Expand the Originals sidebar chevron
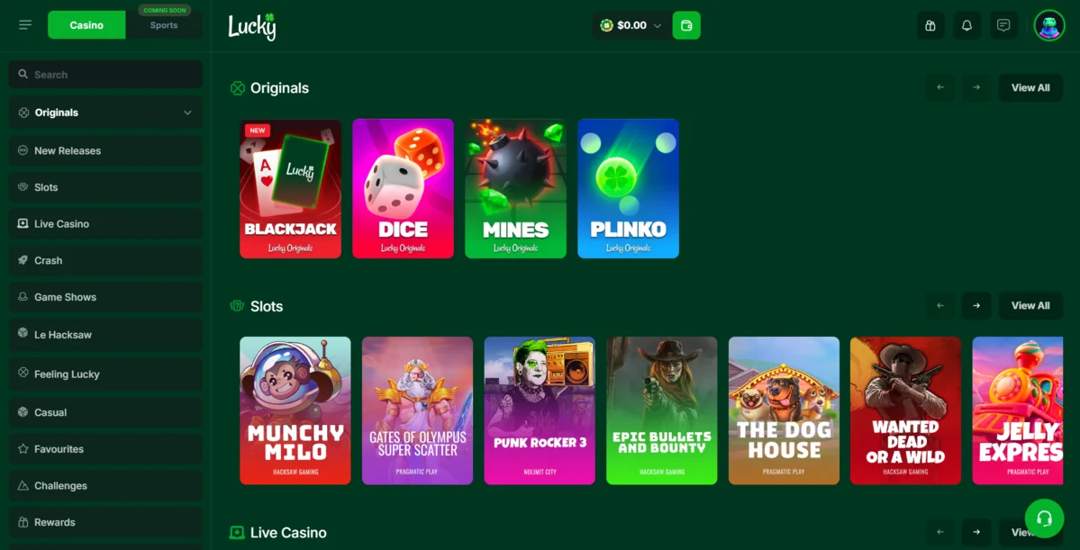 pos(187,113)
